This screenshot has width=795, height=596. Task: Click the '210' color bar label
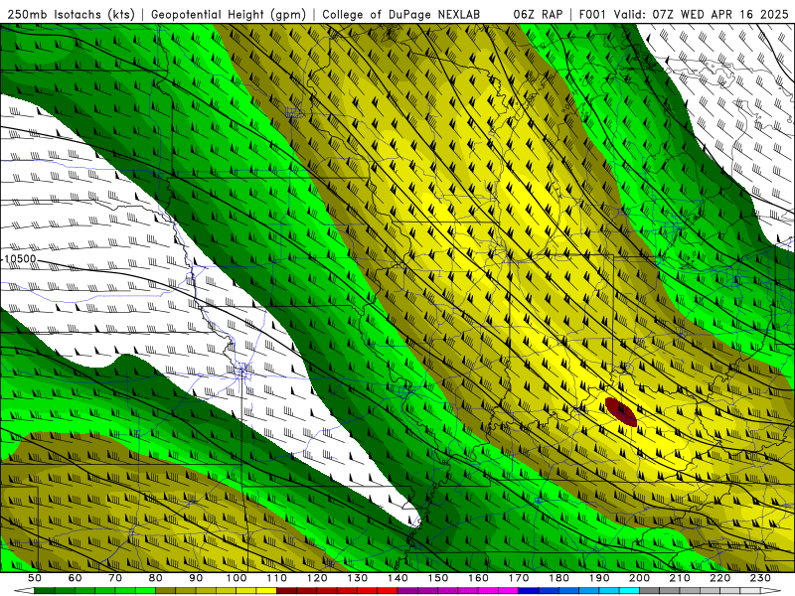click(680, 578)
